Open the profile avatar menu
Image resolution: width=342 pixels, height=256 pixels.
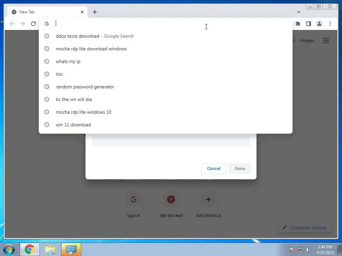(x=319, y=24)
